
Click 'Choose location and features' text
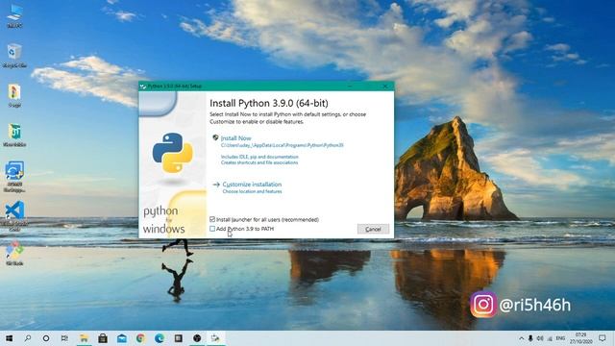252,191
